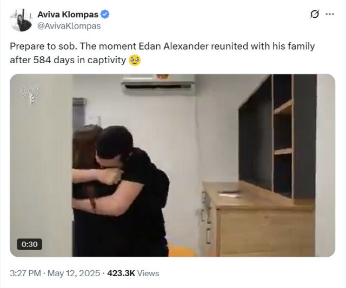The width and height of the screenshot is (346, 288).
Task: Click the Grok slashed-circle icon
Action: click(x=314, y=15)
